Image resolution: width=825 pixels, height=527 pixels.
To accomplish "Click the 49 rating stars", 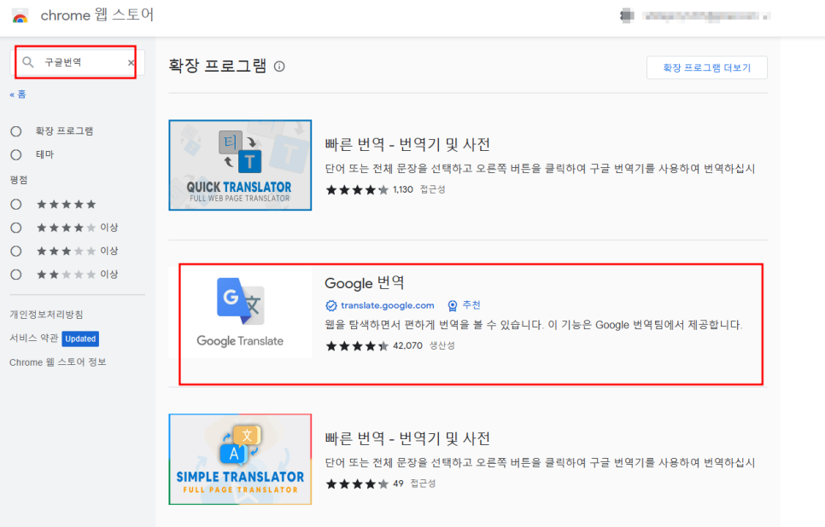I will (x=357, y=484).
